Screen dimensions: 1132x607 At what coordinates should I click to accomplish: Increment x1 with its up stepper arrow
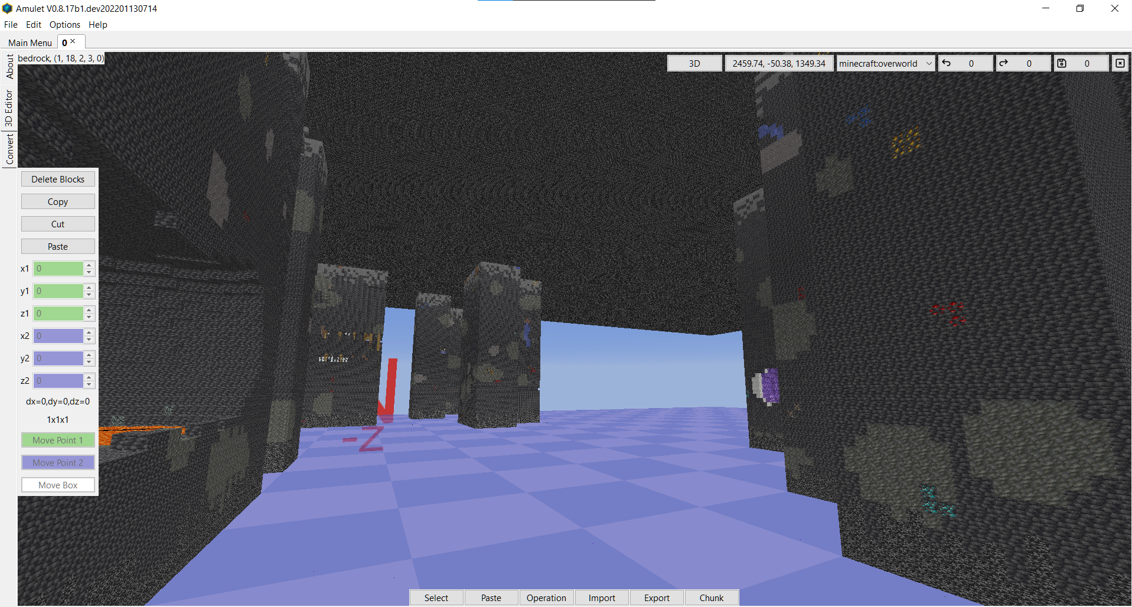click(90, 266)
